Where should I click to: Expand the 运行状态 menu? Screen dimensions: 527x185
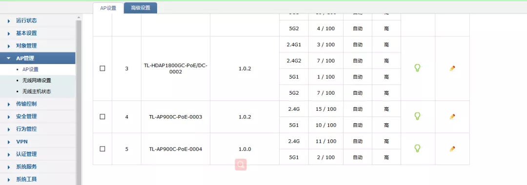pyautogui.click(x=38, y=21)
